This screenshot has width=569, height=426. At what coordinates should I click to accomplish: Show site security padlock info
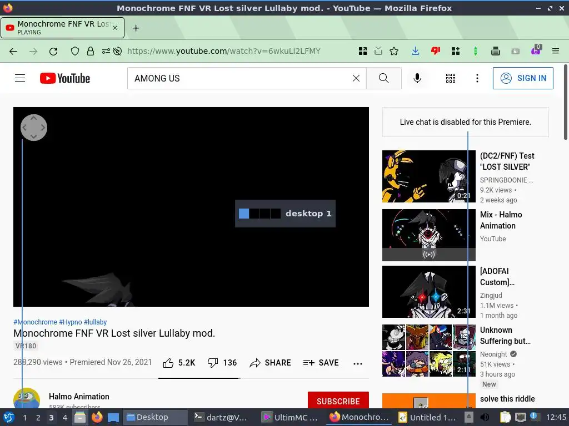[91, 52]
